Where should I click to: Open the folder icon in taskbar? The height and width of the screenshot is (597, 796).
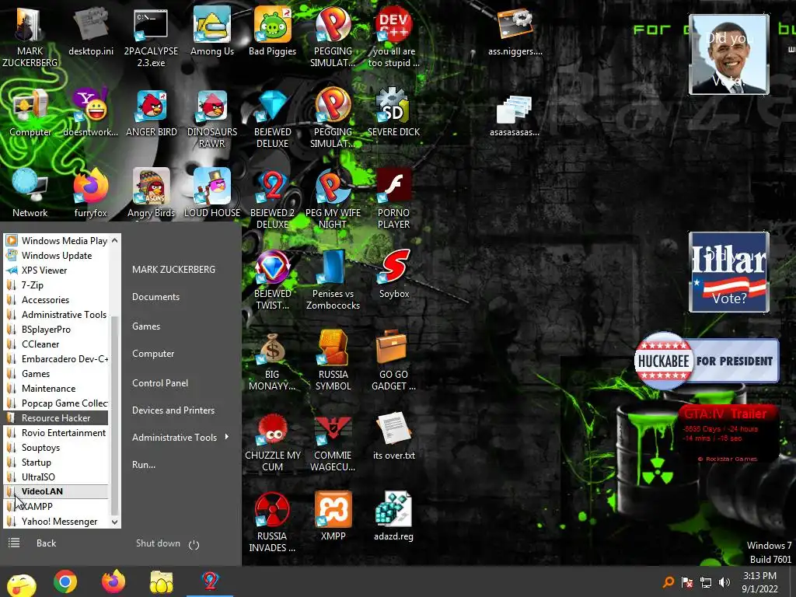pos(162,581)
